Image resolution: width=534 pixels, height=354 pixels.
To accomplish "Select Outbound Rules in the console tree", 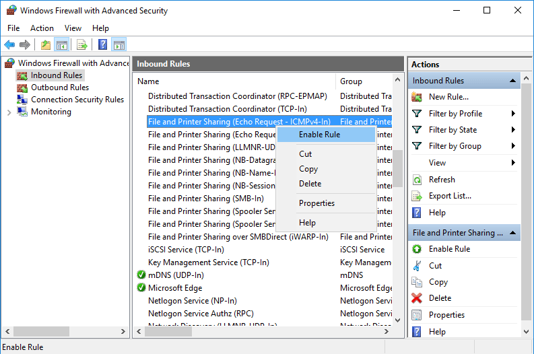I will [x=60, y=87].
